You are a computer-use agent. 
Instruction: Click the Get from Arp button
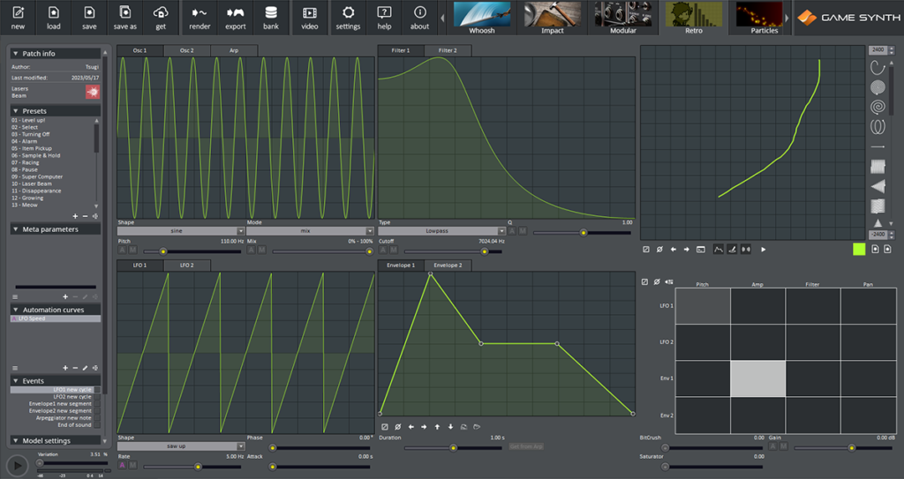pyautogui.click(x=526, y=446)
